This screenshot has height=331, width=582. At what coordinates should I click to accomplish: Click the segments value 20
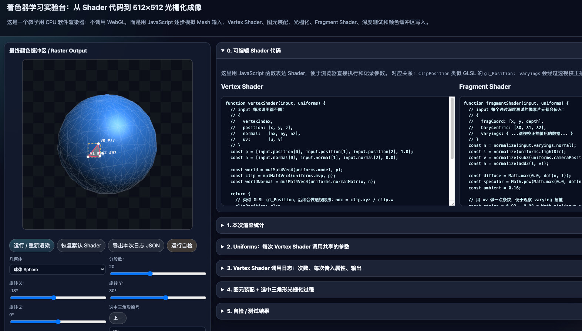click(112, 267)
